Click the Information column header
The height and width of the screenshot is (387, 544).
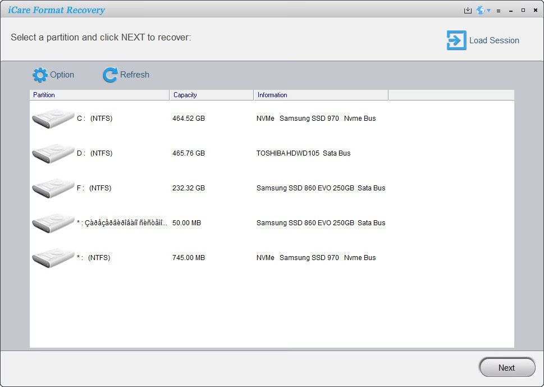(321, 95)
